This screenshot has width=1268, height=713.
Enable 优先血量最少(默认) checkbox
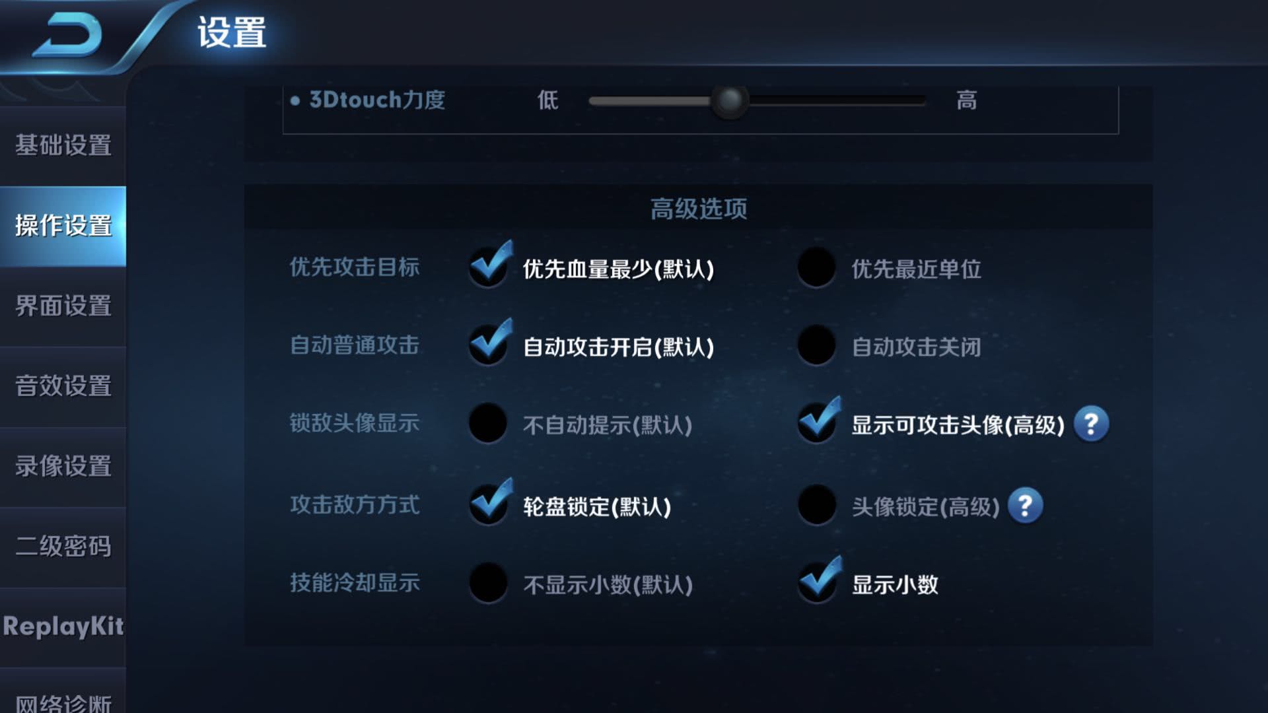tap(487, 268)
